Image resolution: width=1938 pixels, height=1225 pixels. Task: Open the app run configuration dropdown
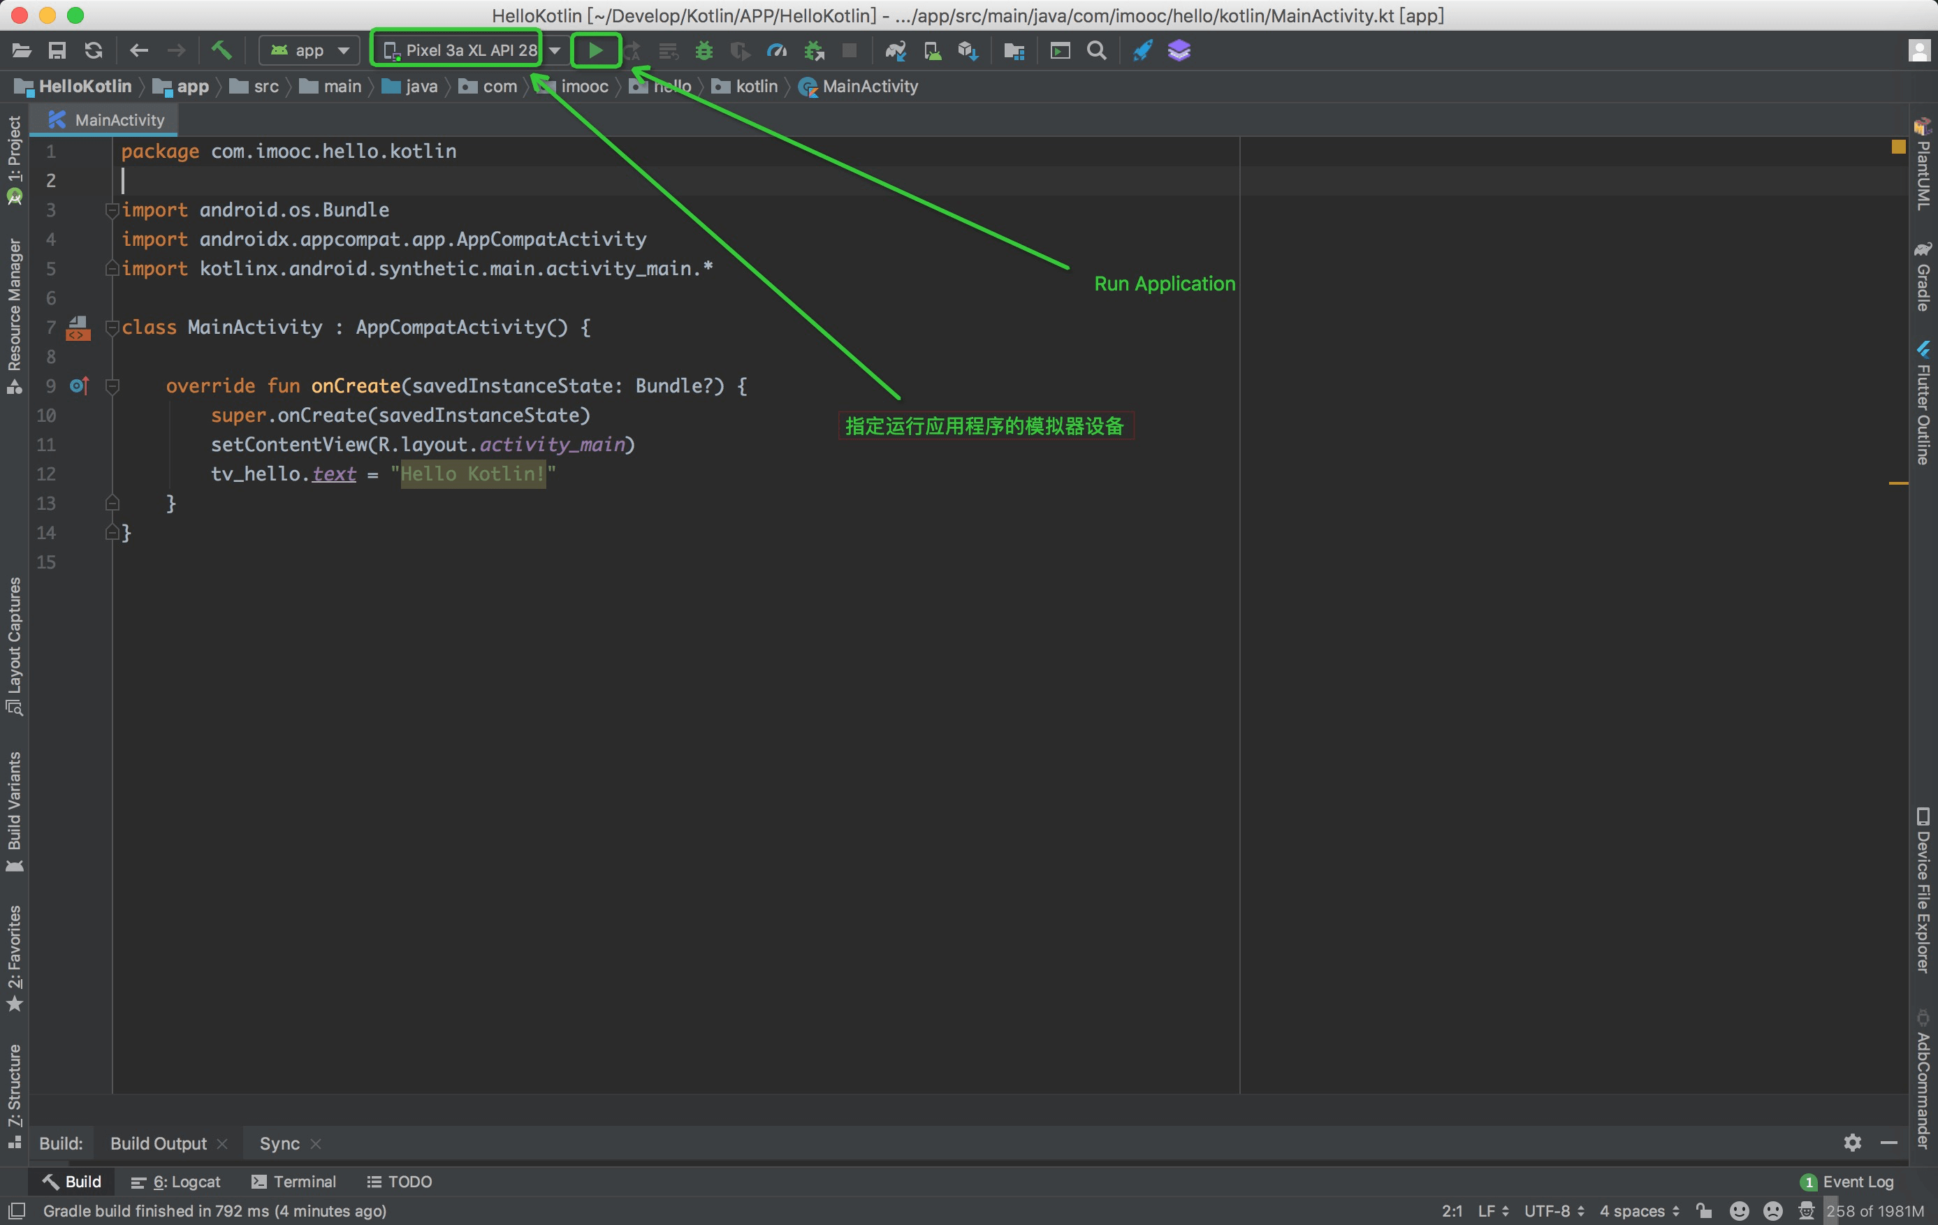[310, 51]
